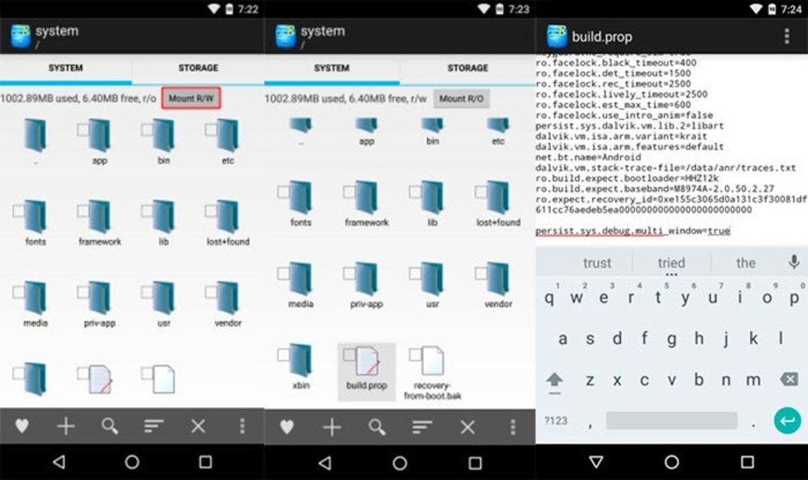
Task: Tick the checkbox beside media in Mount R/O screen
Action: [x=283, y=273]
